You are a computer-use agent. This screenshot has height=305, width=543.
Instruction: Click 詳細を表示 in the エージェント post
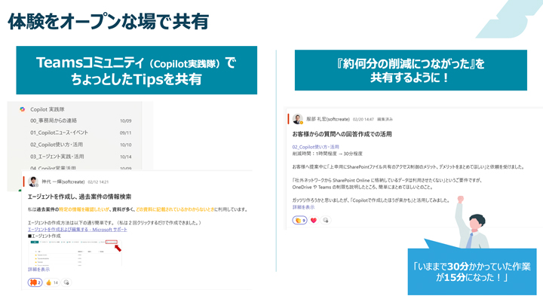[x=38, y=269]
